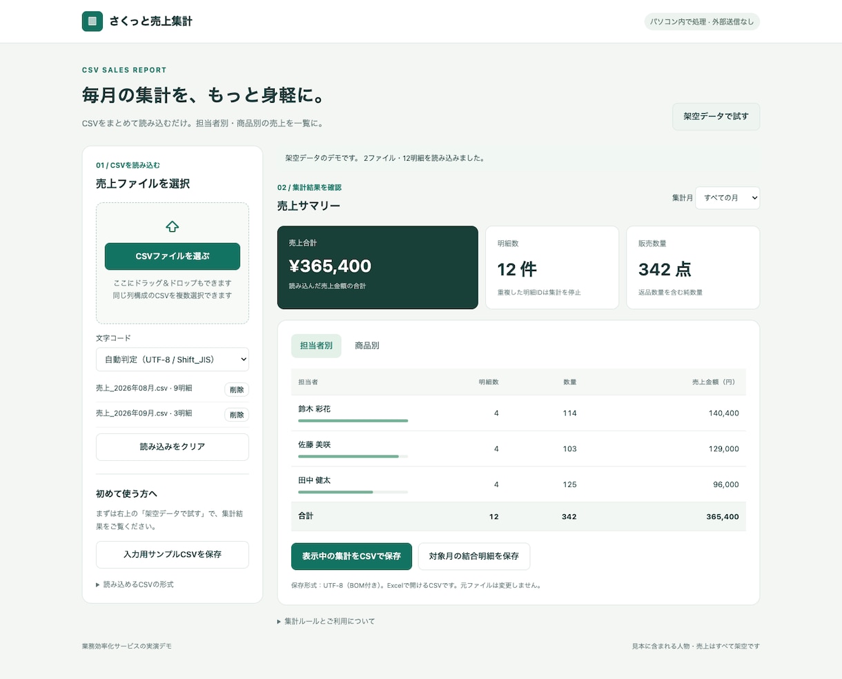Click the 読み込みをクリア button
The height and width of the screenshot is (679, 842).
tap(173, 447)
